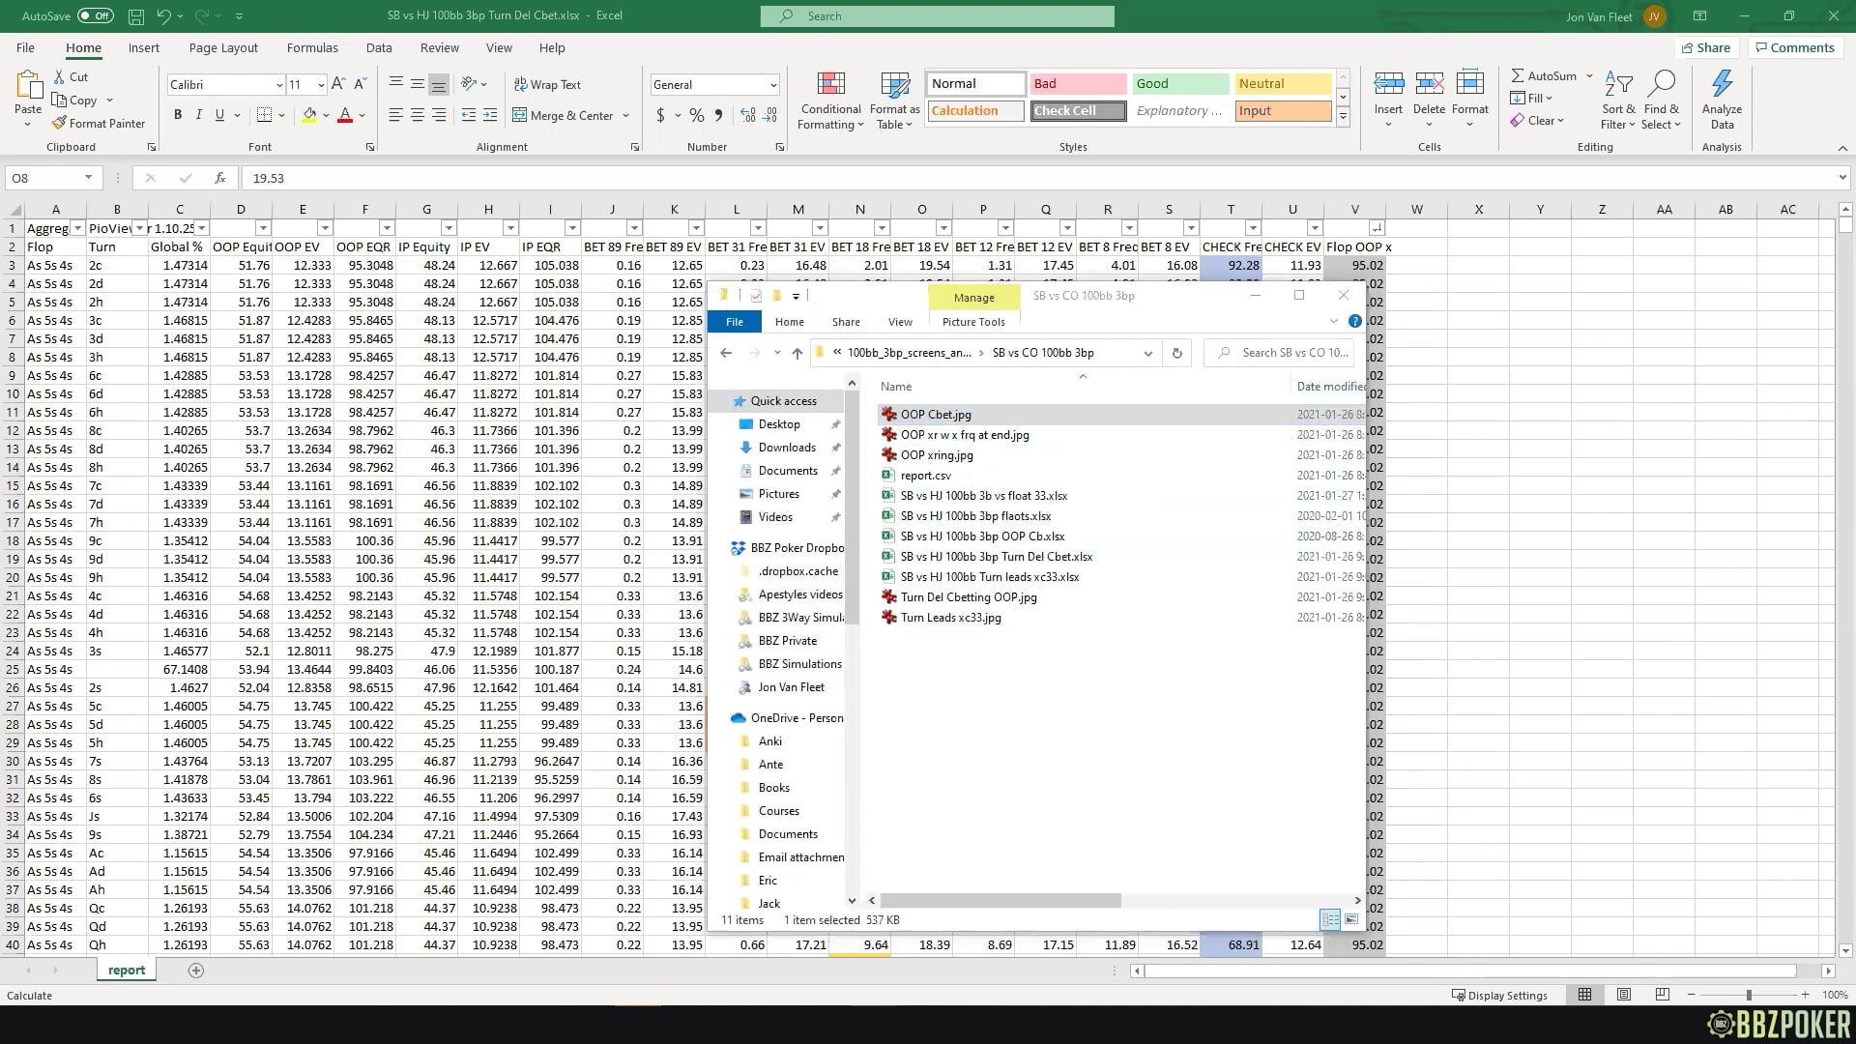Toggle italic formatting
1856x1044 pixels.
point(199,115)
